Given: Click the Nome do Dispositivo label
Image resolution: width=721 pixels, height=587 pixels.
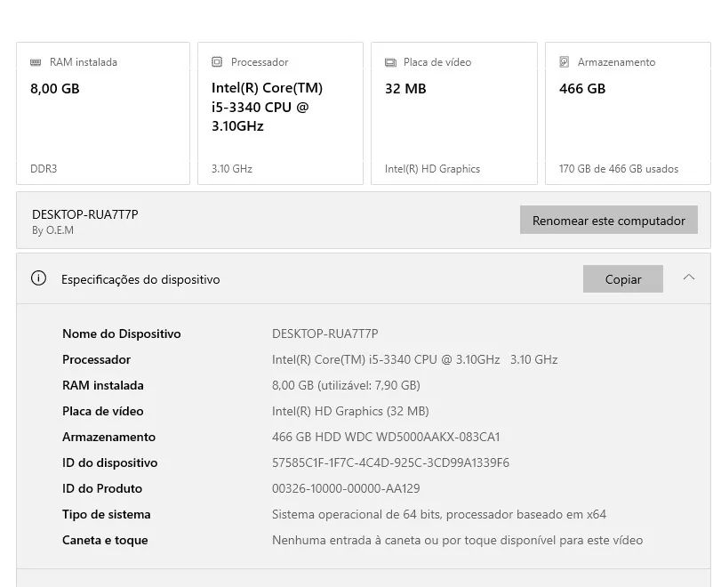Looking at the screenshot, I should click(122, 334).
